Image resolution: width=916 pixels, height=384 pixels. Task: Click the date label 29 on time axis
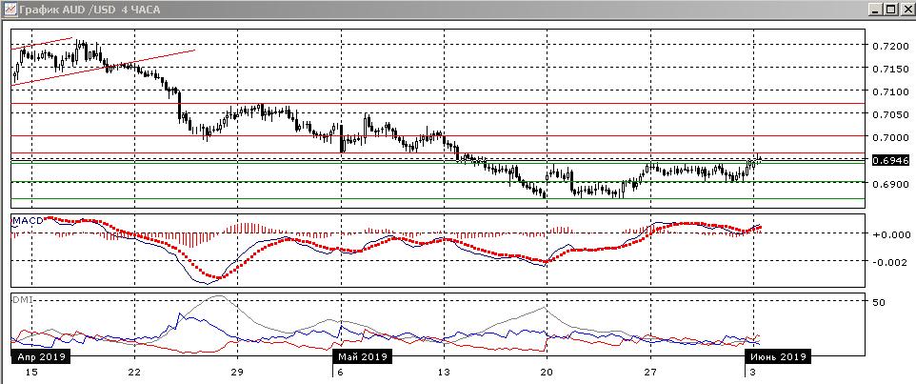point(237,371)
